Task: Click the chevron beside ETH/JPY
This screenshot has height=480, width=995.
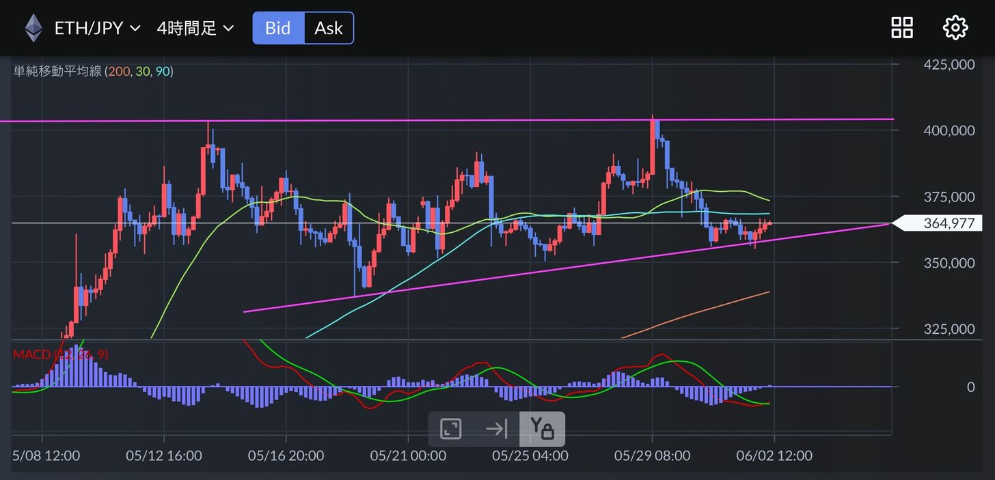Action: [x=135, y=29]
